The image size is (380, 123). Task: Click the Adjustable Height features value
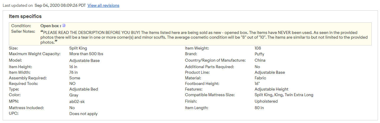[271, 89]
